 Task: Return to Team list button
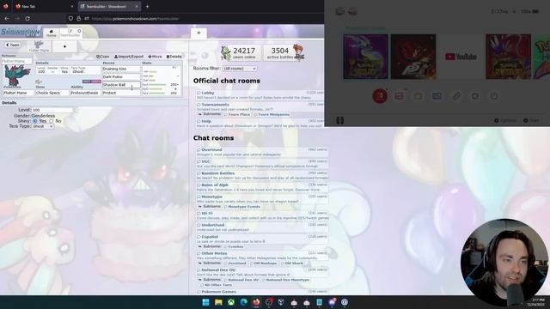13,45
